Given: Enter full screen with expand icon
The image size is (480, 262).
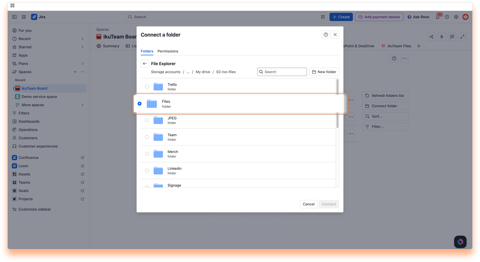Looking at the screenshot, I should pos(462,37).
